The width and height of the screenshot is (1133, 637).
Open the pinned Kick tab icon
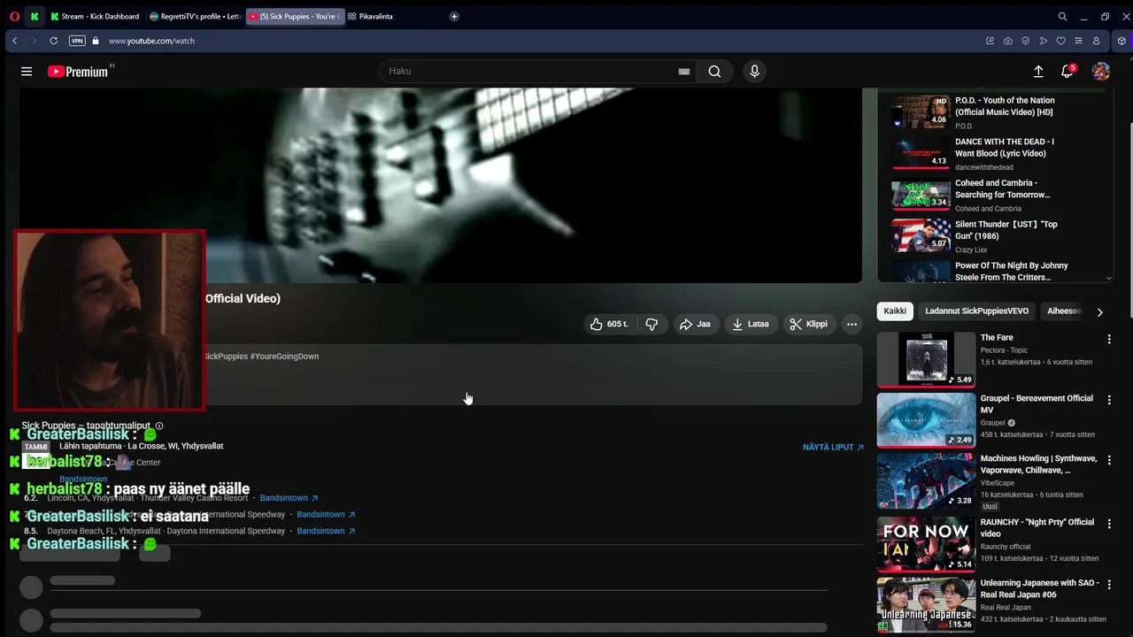coord(35,16)
